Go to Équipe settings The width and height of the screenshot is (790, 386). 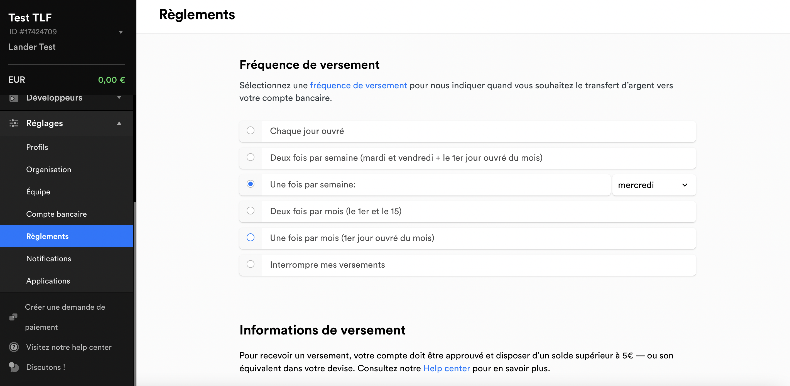[x=38, y=192]
